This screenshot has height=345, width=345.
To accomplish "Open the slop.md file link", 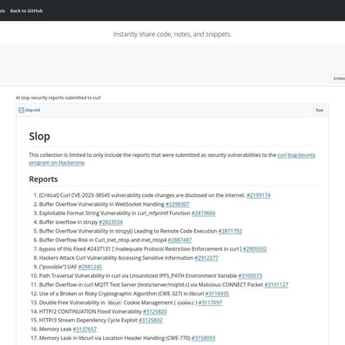I will [32, 110].
